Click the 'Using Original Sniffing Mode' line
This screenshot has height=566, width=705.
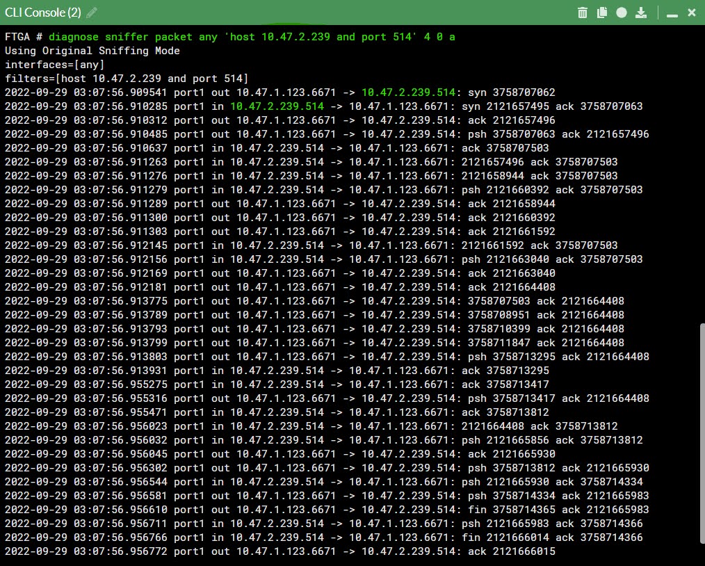click(92, 51)
